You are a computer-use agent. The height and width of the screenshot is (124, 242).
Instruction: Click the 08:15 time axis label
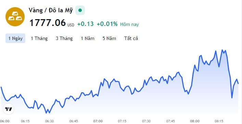(x=219, y=121)
